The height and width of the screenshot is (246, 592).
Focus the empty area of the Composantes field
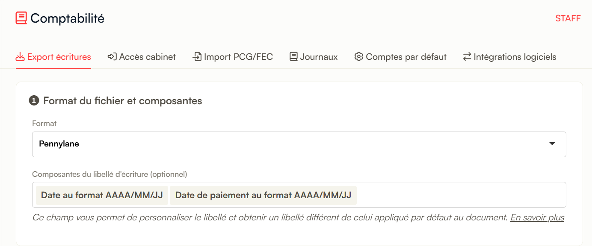461,195
